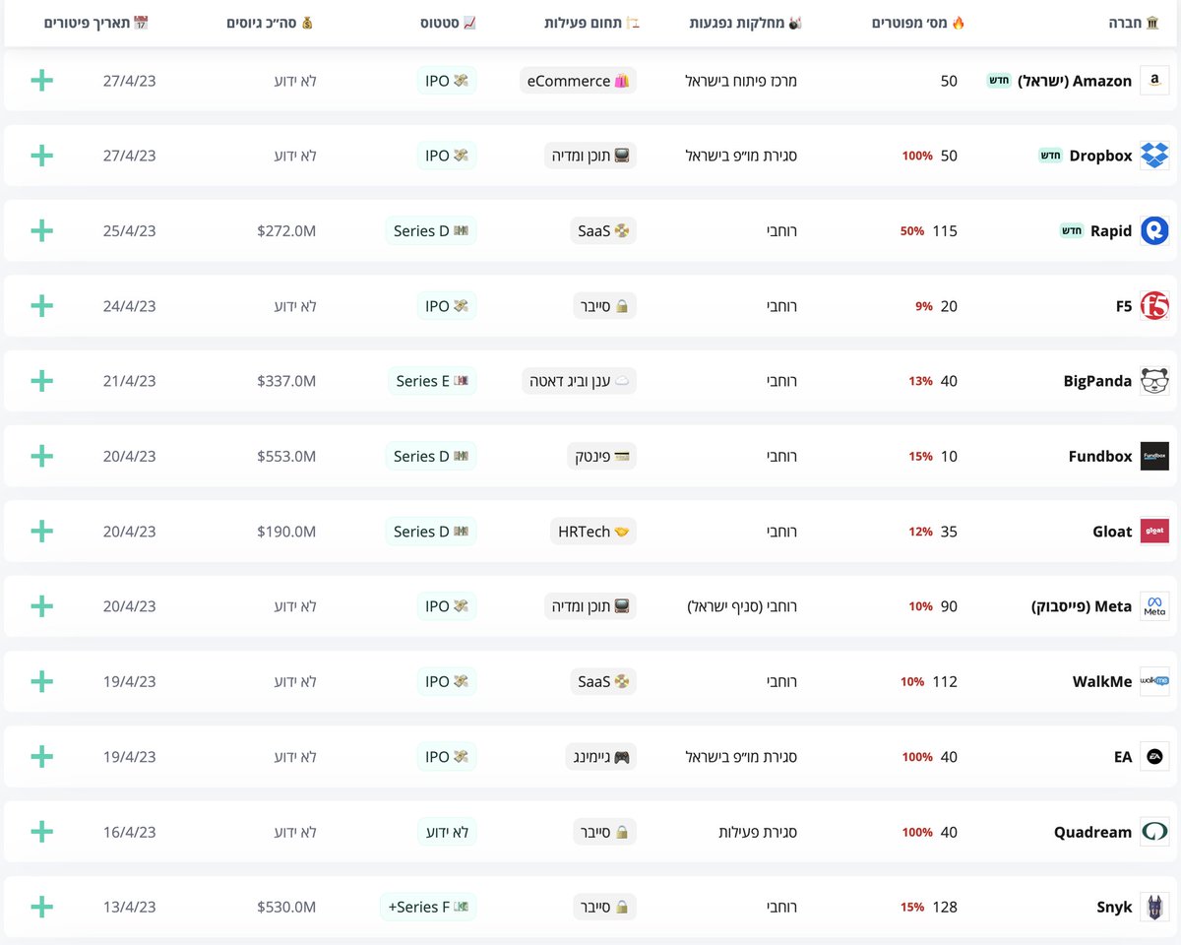Click the Series F+ status badge

tap(428, 907)
